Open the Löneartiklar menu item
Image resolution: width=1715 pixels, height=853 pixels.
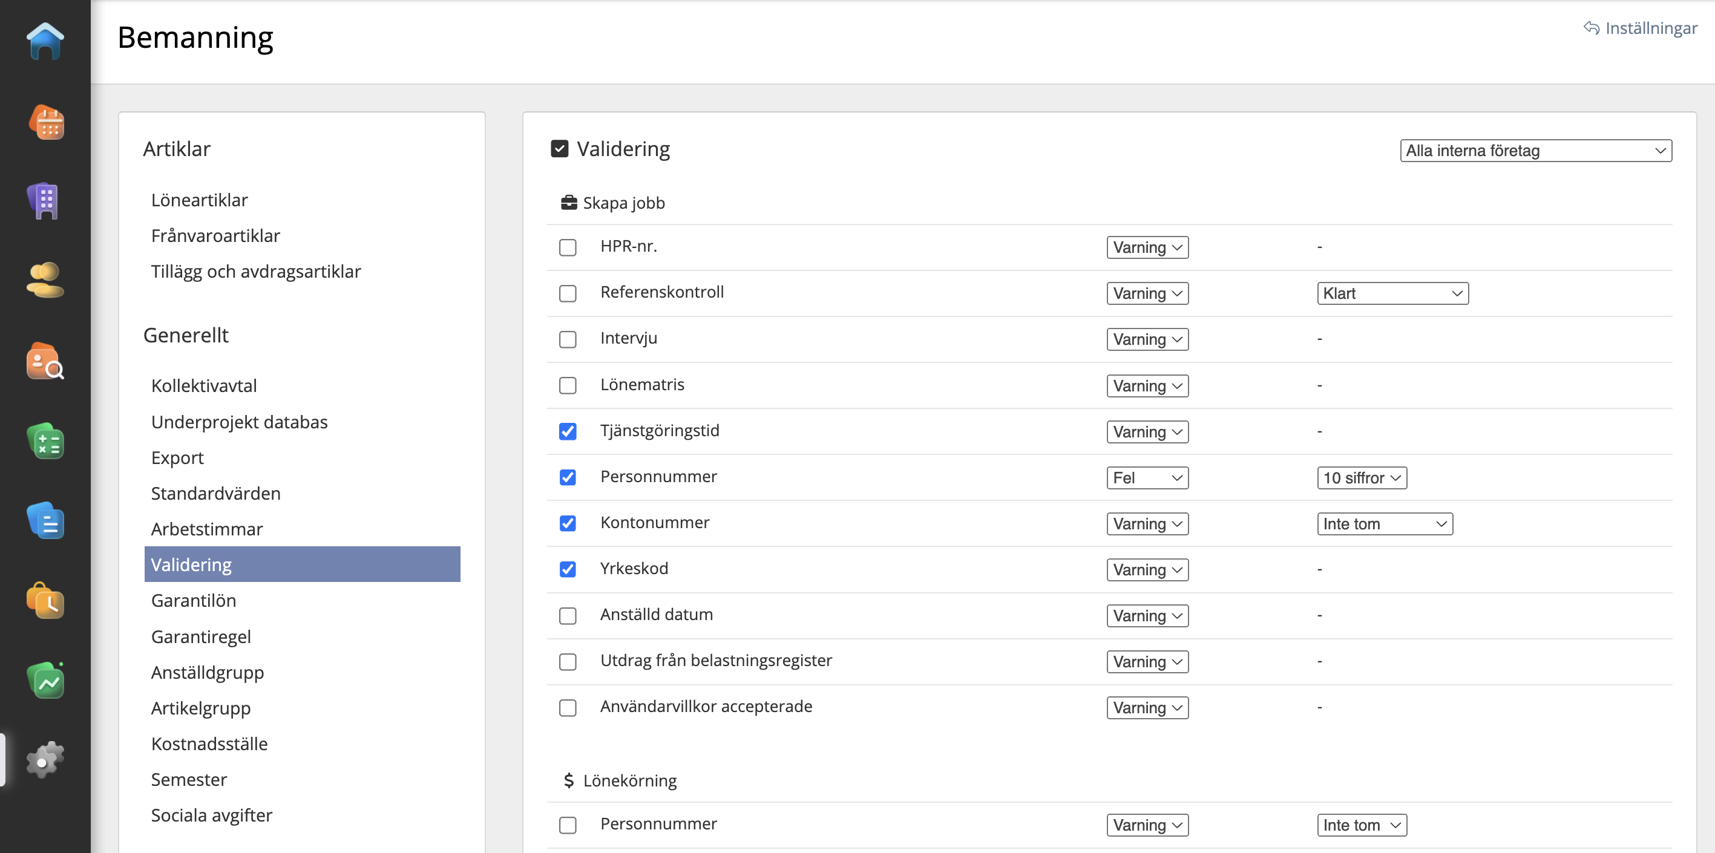(199, 200)
